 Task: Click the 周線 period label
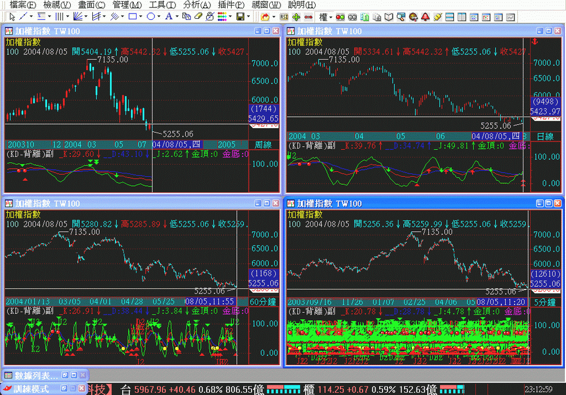(264, 145)
